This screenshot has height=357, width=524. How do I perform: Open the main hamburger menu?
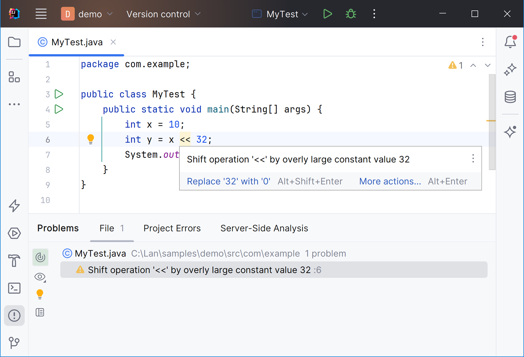[41, 14]
